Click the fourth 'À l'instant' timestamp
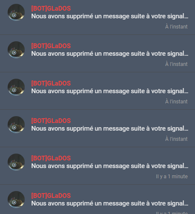Viewport: 195px width, 214px height. 176,139
